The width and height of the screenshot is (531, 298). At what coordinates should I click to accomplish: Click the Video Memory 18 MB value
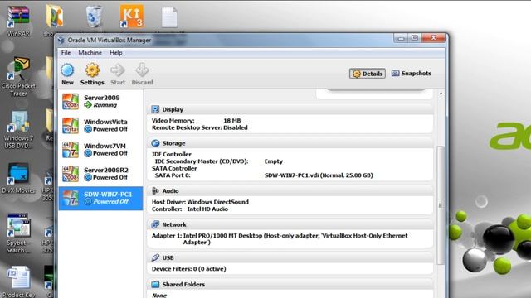tap(232, 121)
